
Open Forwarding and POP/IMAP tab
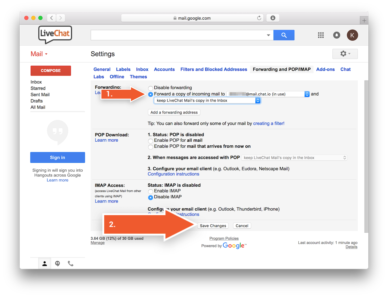[x=282, y=69]
